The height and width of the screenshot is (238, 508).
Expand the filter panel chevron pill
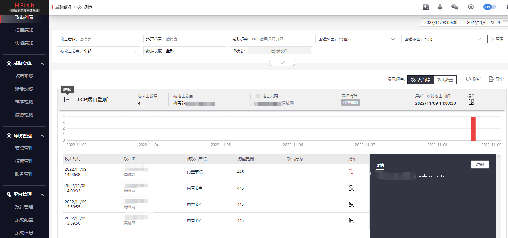point(282,63)
